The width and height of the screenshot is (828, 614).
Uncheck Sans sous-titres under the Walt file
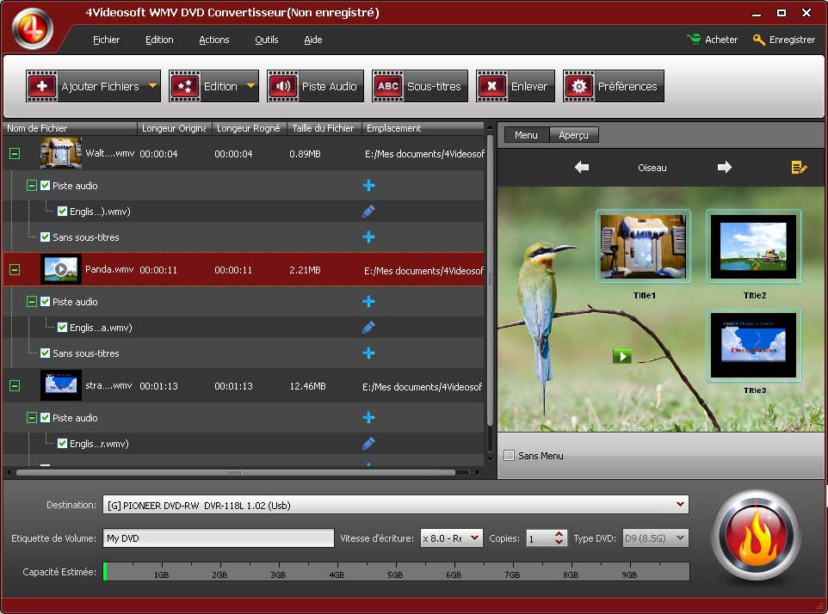point(46,237)
